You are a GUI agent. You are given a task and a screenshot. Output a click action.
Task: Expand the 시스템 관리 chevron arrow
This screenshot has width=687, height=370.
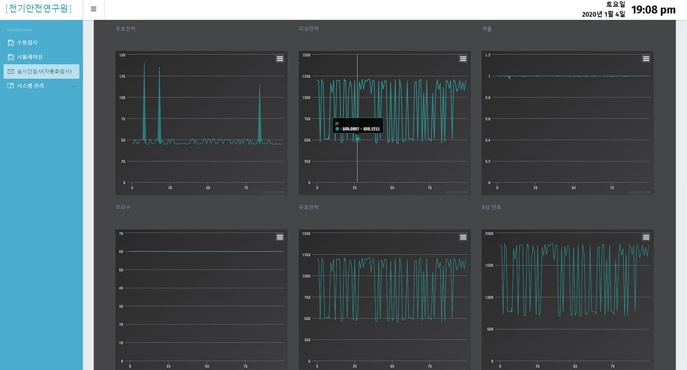(x=74, y=86)
